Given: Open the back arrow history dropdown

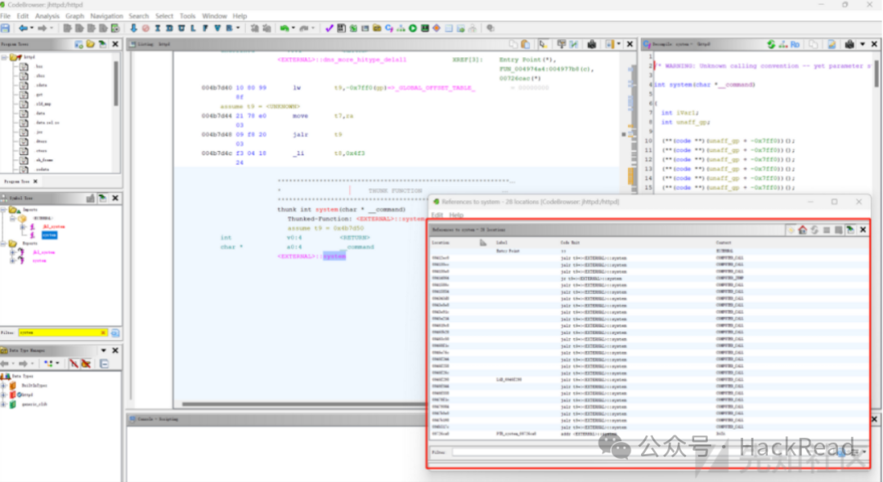Looking at the screenshot, I should pyautogui.click(x=32, y=28).
